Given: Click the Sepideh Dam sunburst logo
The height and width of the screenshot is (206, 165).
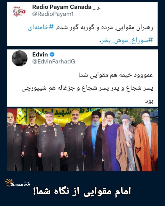Looking at the screenshot, I should coord(10,183).
